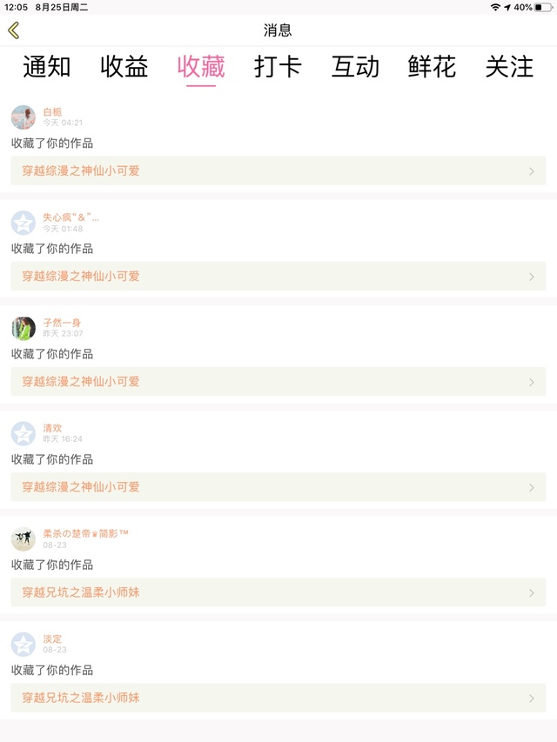This screenshot has width=557, height=742.
Task: Expand chevron on 白栀's collected work
Action: [532, 171]
